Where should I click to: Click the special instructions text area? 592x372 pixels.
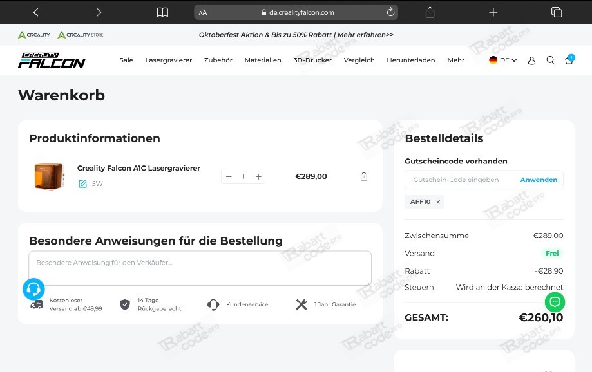200,268
